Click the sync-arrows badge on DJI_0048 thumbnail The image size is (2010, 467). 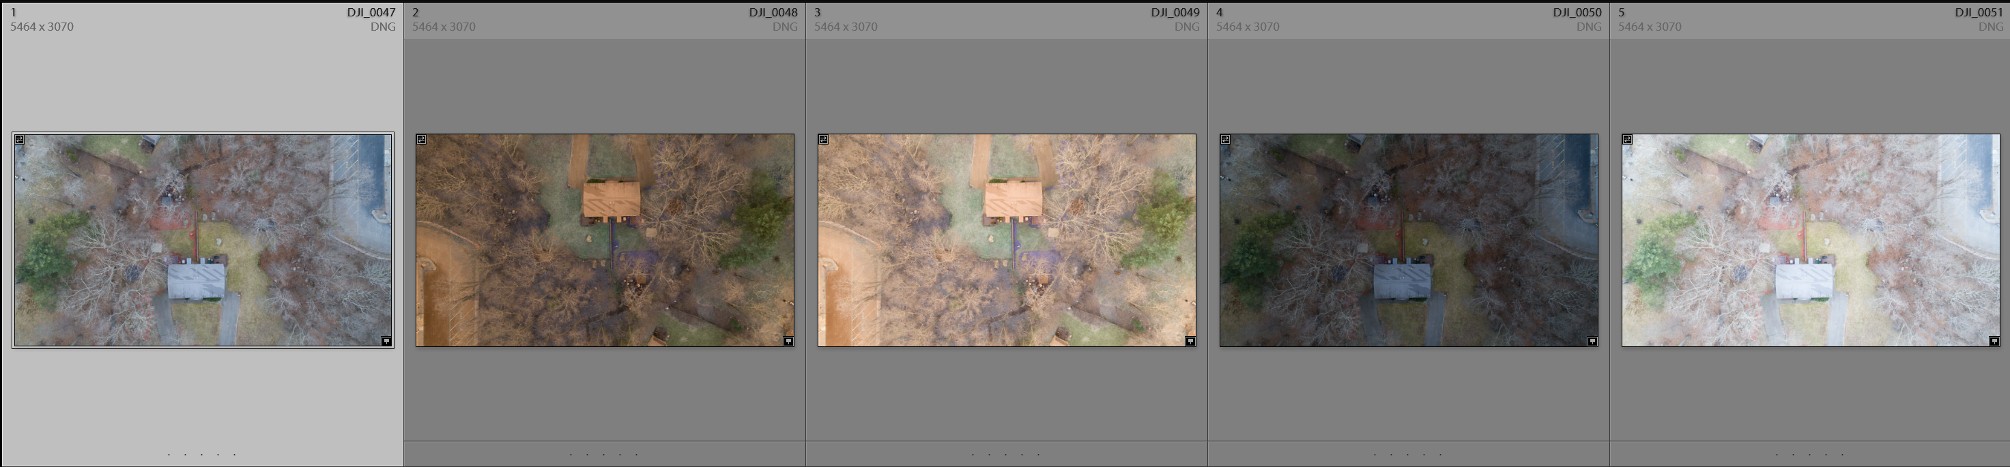(421, 140)
